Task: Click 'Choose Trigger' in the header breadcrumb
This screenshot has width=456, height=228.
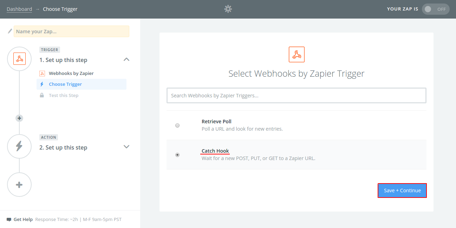Action: (x=60, y=9)
